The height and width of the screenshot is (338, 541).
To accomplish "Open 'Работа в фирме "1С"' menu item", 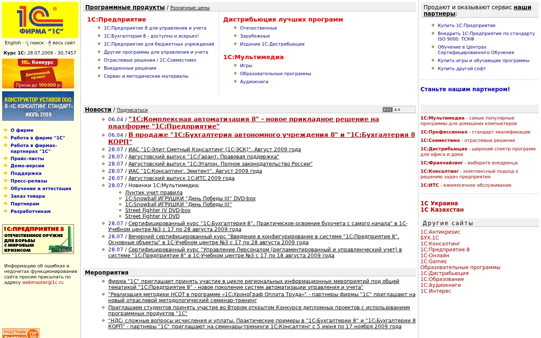I will 38,138.
